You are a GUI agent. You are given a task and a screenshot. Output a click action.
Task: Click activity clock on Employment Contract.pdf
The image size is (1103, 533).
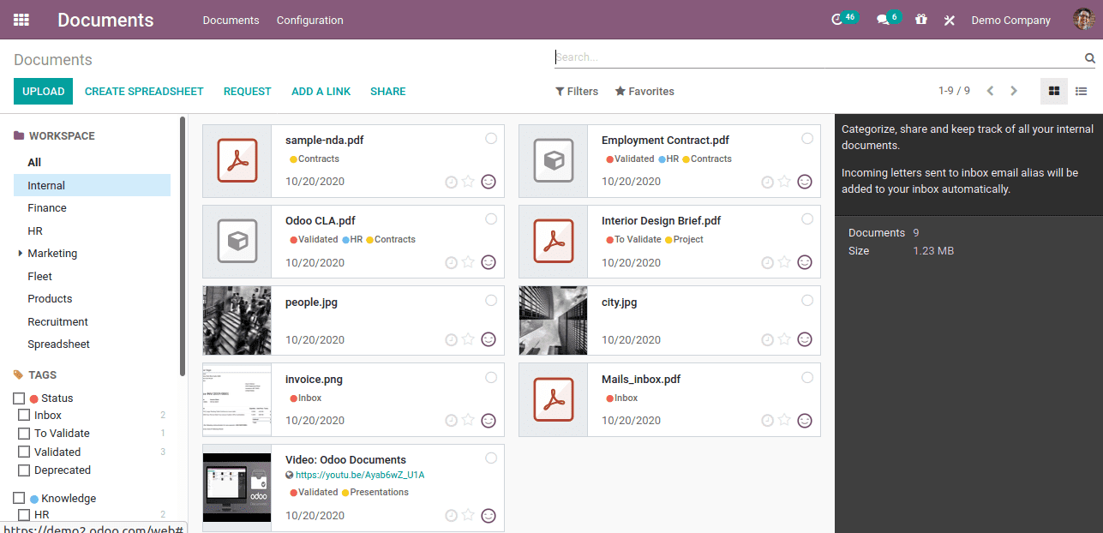click(768, 182)
